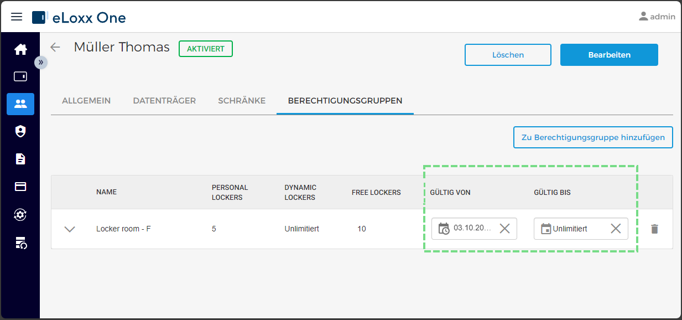Go back with the left arrow
The width and height of the screenshot is (682, 320).
pos(55,47)
